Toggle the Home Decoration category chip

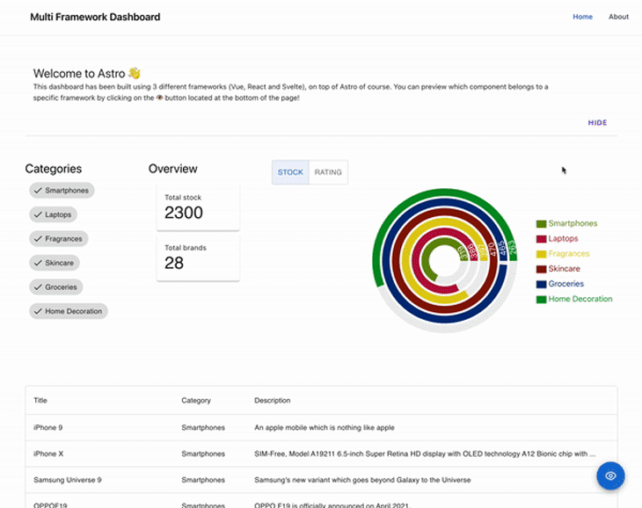coord(68,311)
